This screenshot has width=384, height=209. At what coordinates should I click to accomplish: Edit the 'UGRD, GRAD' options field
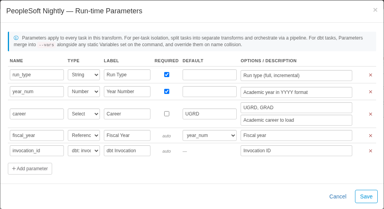[296, 108]
